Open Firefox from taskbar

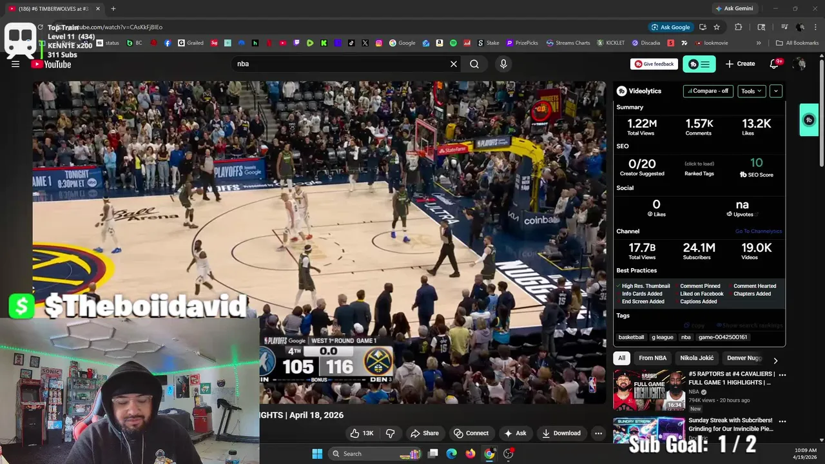pos(471,454)
